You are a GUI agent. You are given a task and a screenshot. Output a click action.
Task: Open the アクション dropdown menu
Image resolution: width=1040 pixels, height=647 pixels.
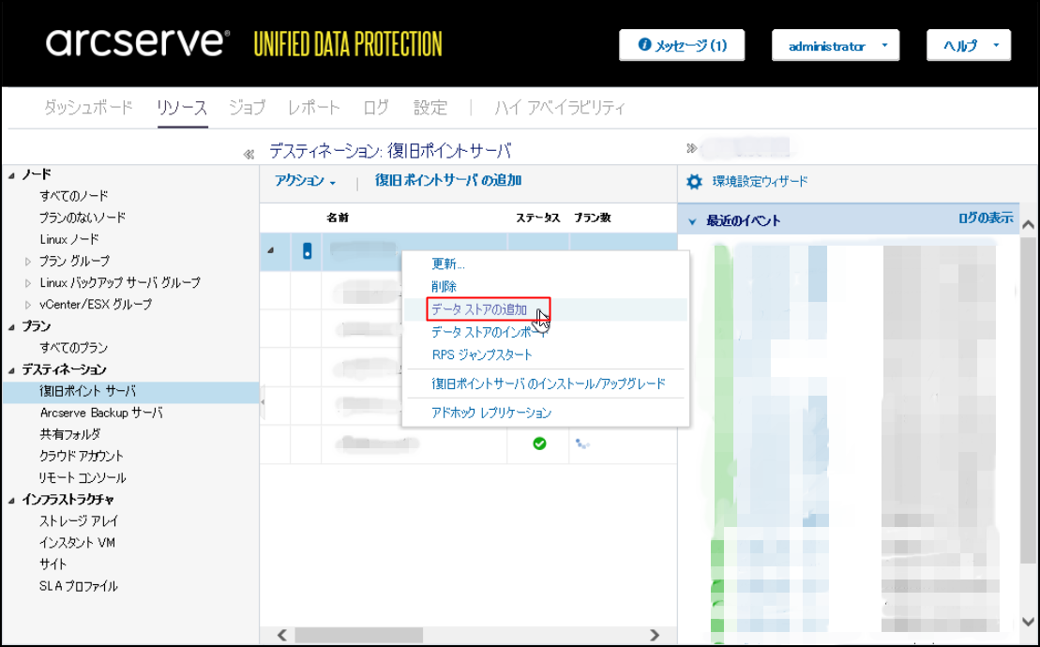pos(305,181)
